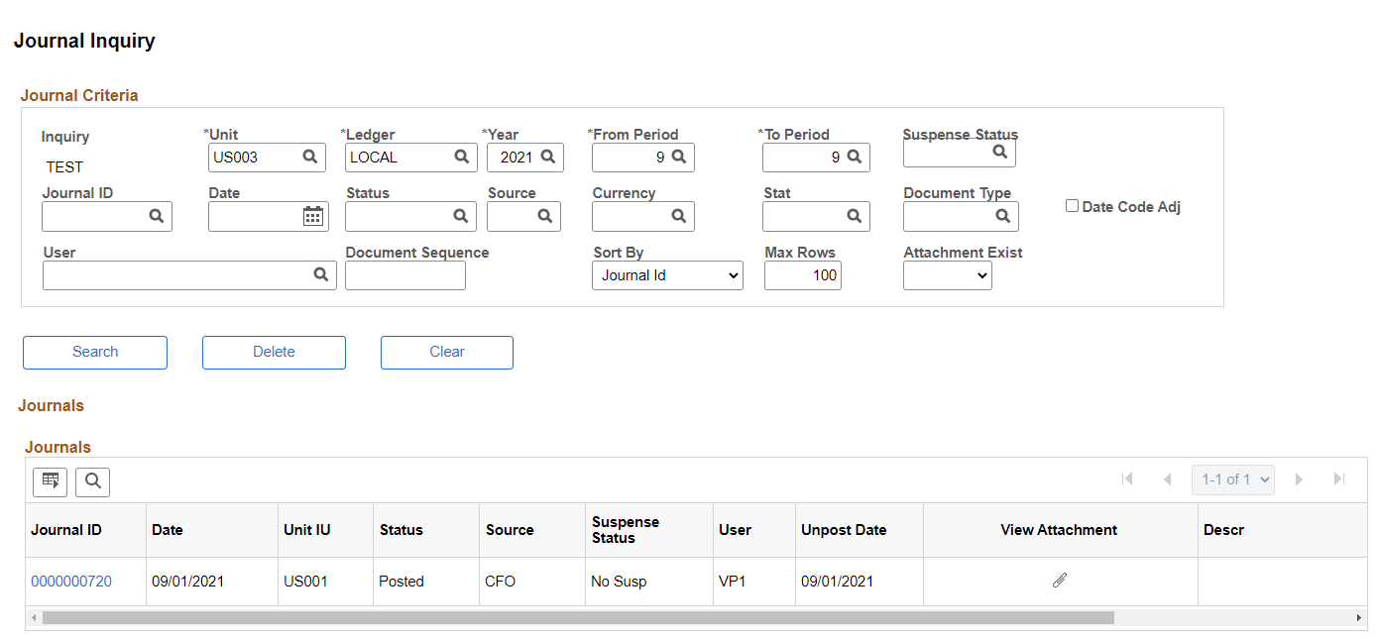Open the find icon in Journals grid

(93, 481)
